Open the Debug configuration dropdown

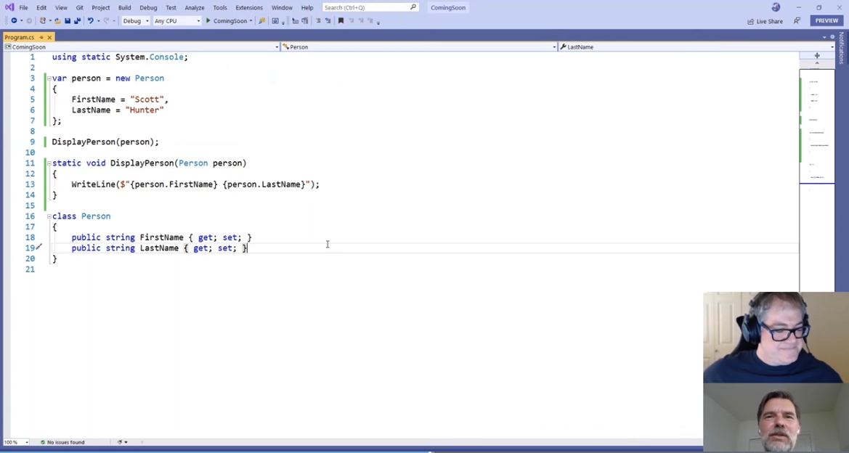(x=136, y=21)
